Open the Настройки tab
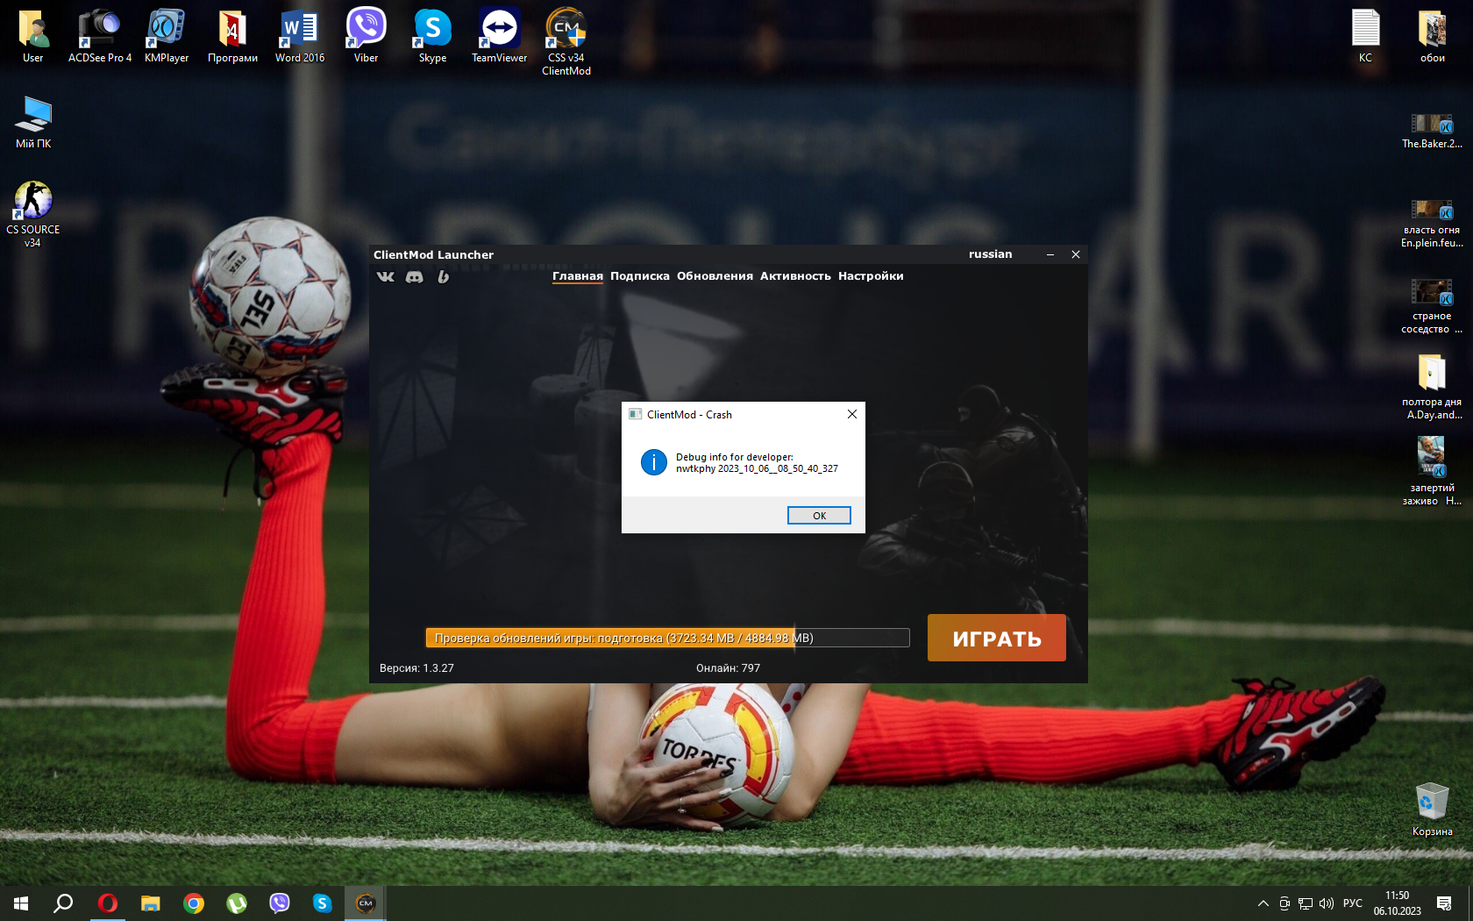The width and height of the screenshot is (1473, 921). pyautogui.click(x=871, y=276)
